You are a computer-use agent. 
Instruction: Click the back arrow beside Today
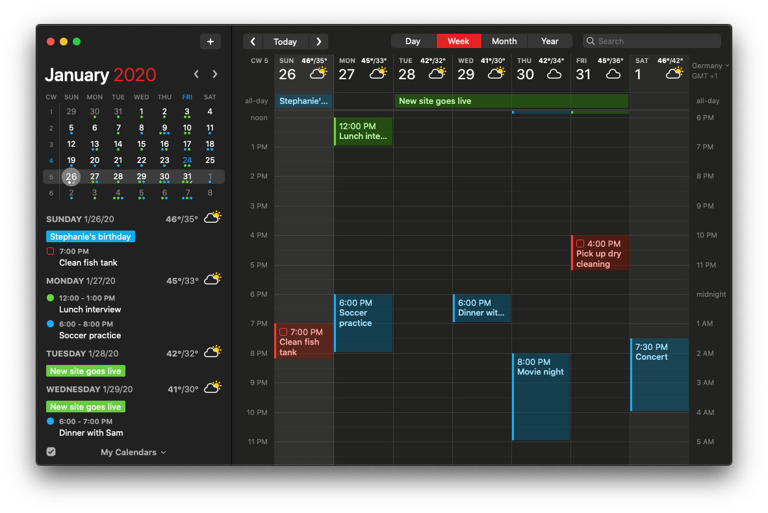[x=253, y=41]
